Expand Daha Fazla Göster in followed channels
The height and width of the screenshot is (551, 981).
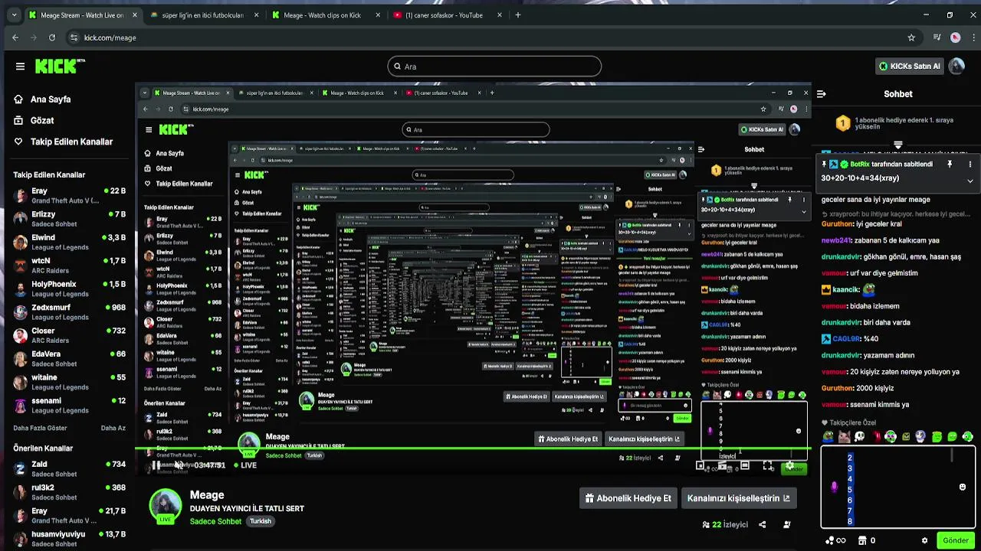[40, 428]
